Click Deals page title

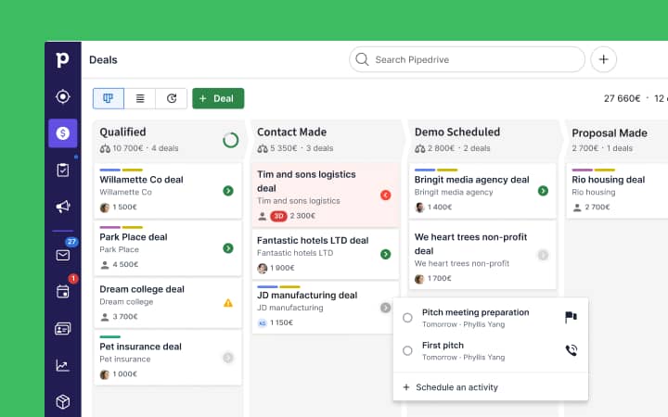tap(103, 59)
